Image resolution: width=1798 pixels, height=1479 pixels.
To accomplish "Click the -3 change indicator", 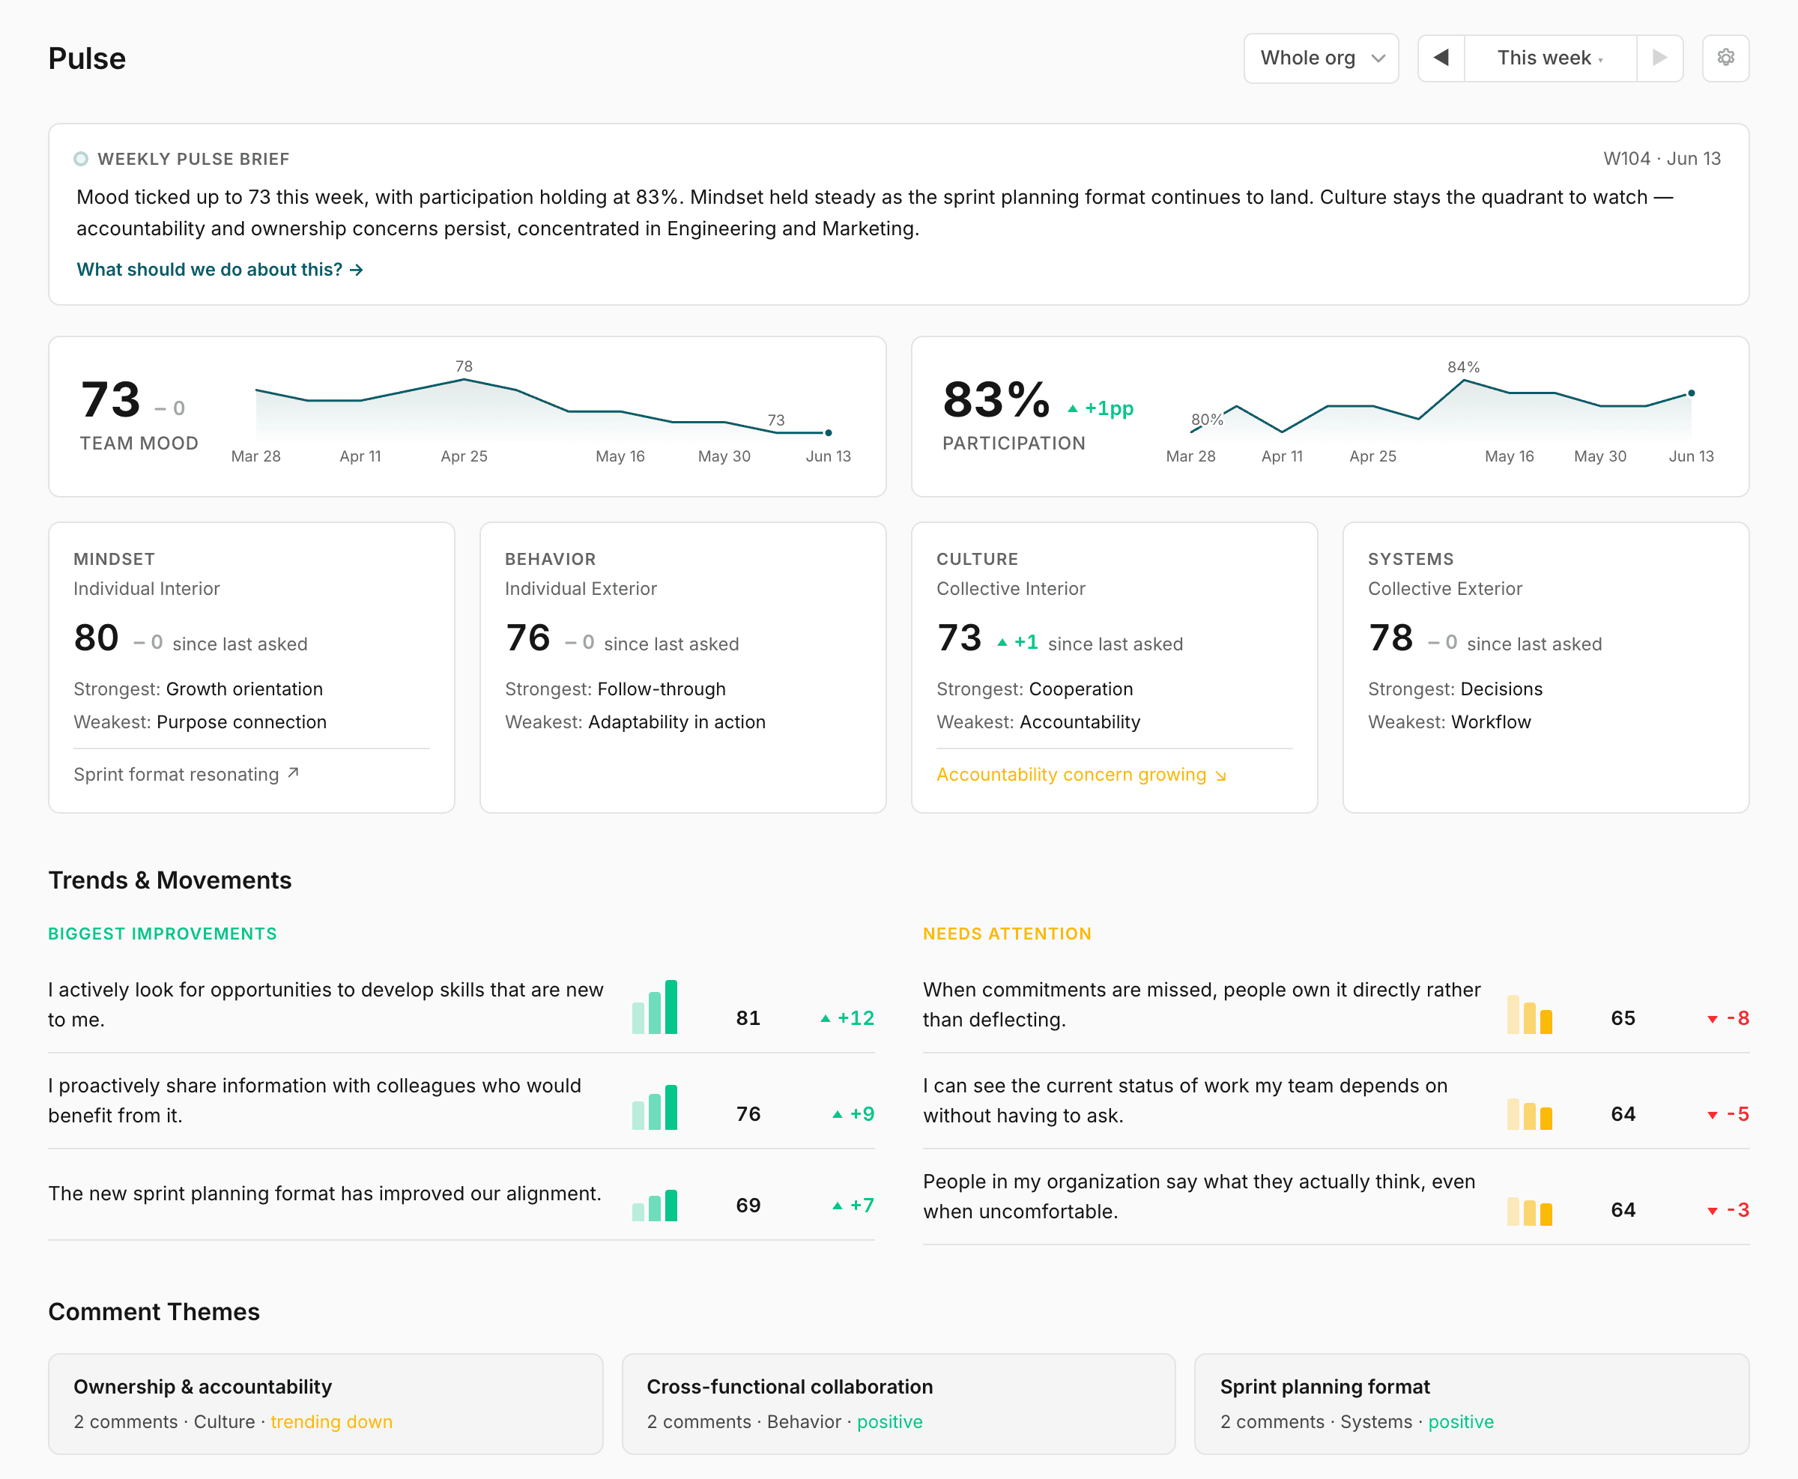I will (x=1728, y=1210).
